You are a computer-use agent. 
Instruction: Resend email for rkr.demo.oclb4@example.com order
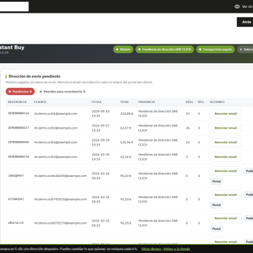click(x=226, y=142)
